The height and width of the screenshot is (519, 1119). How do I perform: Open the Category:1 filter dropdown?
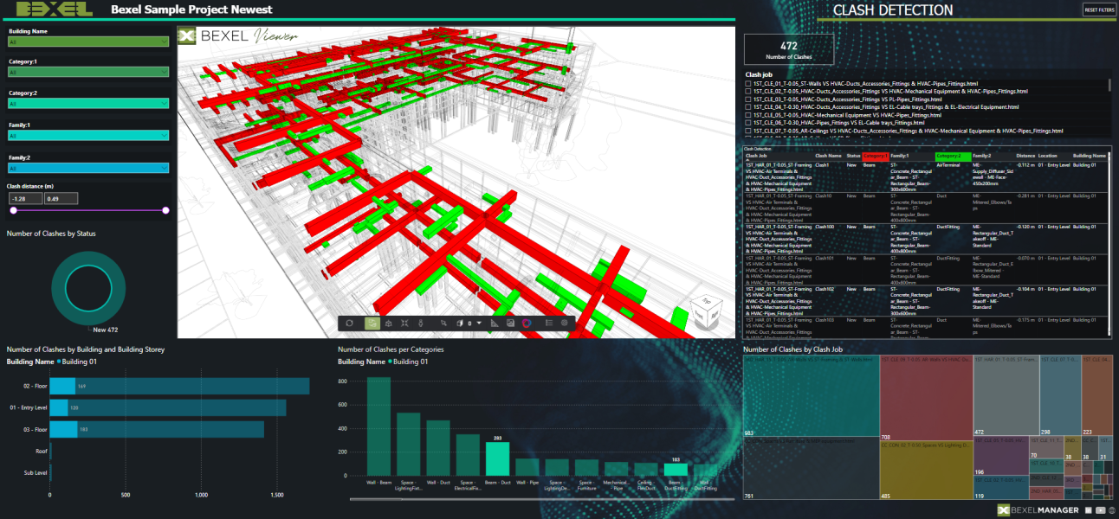click(x=87, y=72)
